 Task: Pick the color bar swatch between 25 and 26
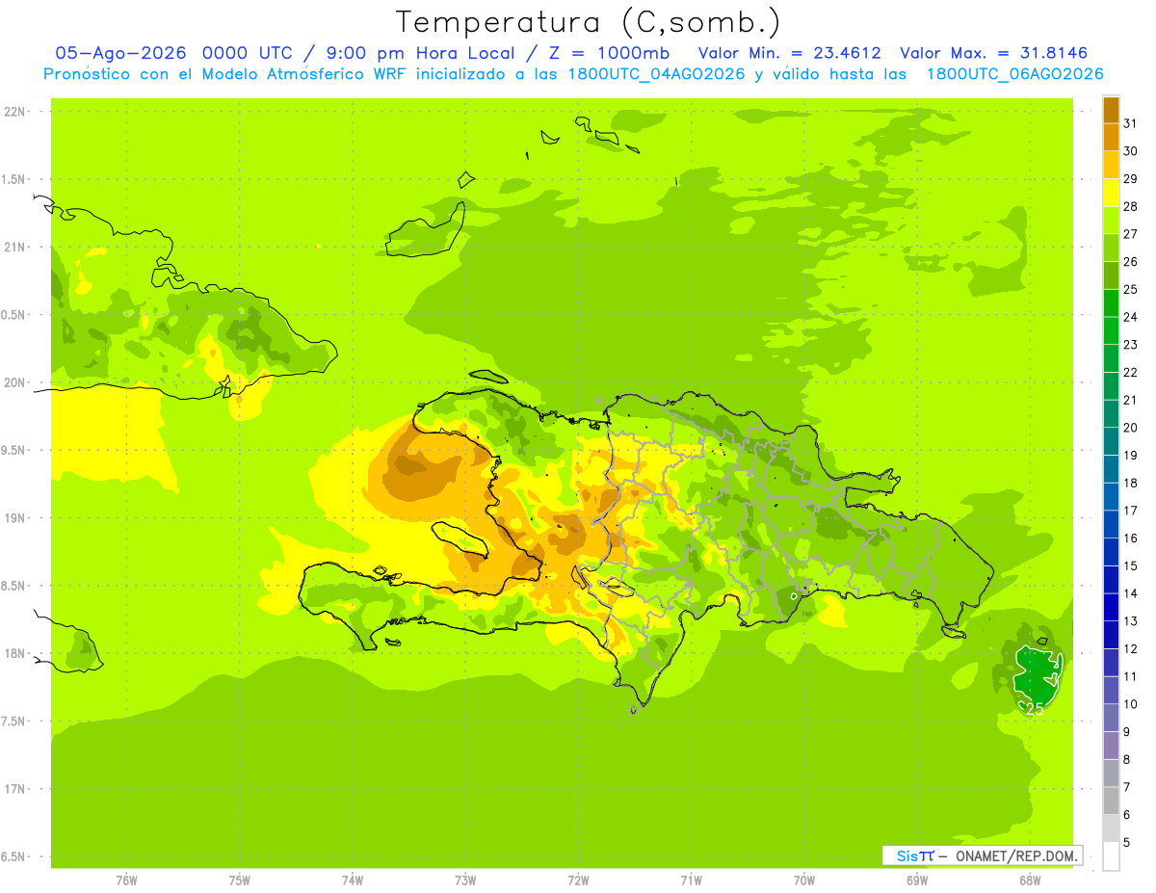(x=1111, y=276)
